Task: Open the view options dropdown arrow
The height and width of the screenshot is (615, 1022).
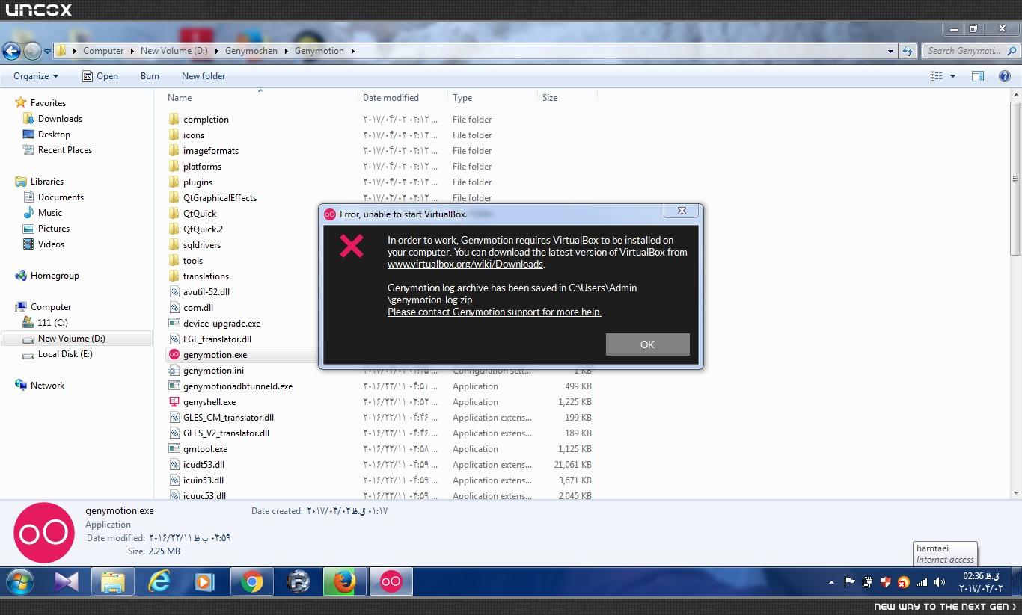Action: pos(952,76)
